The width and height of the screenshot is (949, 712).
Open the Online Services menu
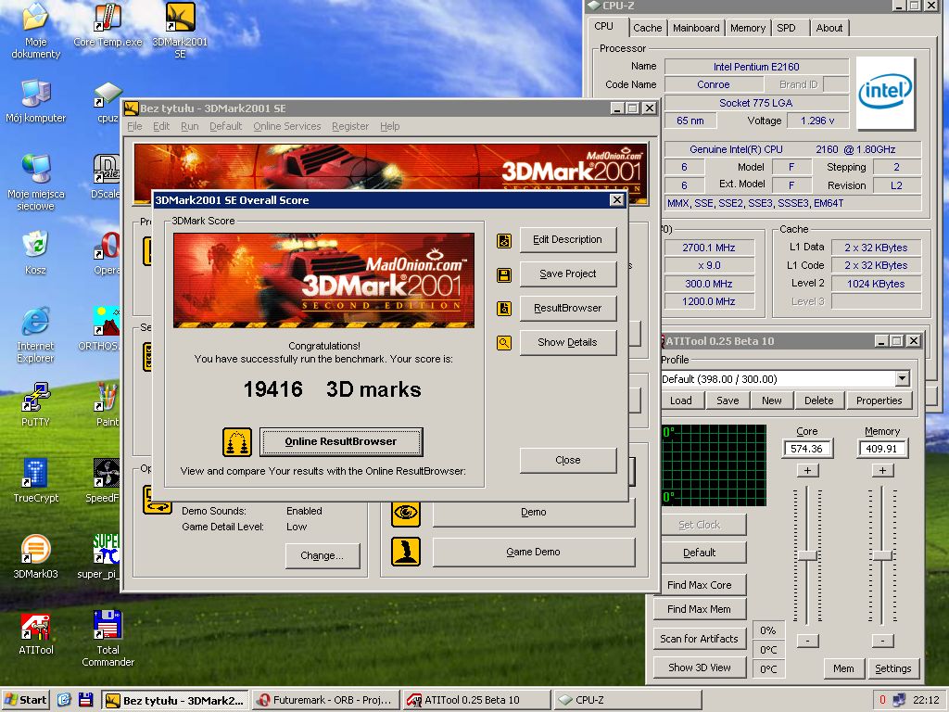(x=286, y=126)
